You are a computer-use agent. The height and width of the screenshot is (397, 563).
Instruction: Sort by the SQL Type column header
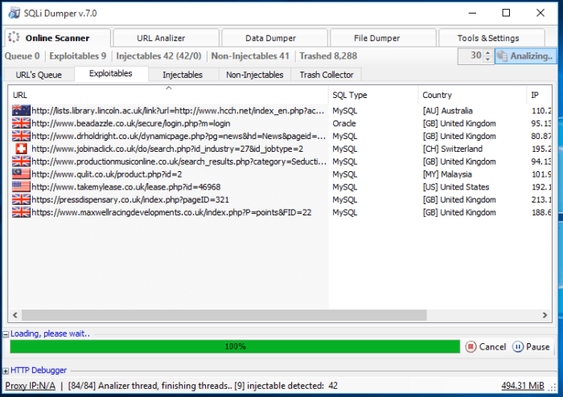click(x=350, y=95)
